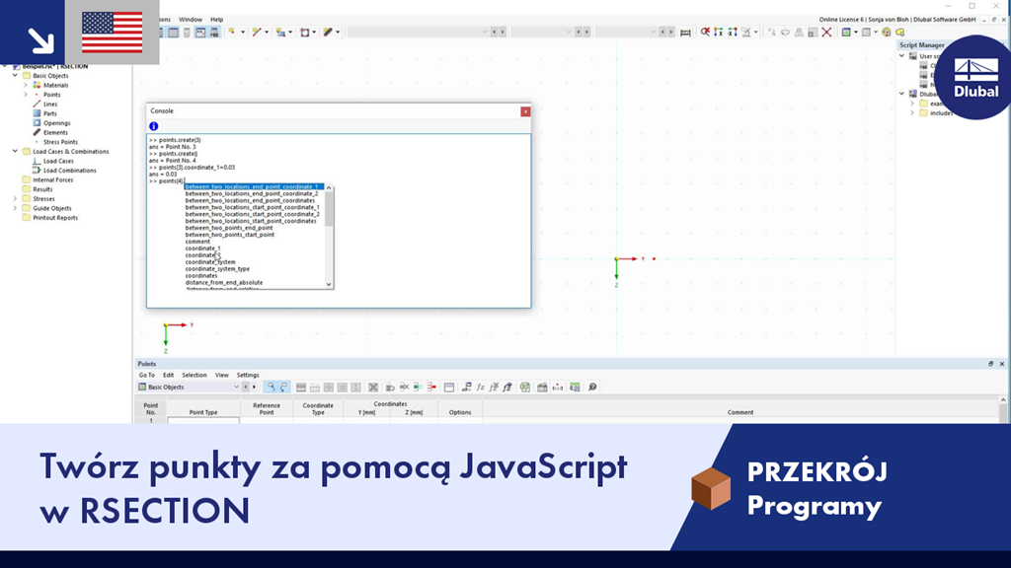This screenshot has width=1011, height=568.
Task: Toggle first selection sync icon in table toolbar
Action: click(271, 387)
